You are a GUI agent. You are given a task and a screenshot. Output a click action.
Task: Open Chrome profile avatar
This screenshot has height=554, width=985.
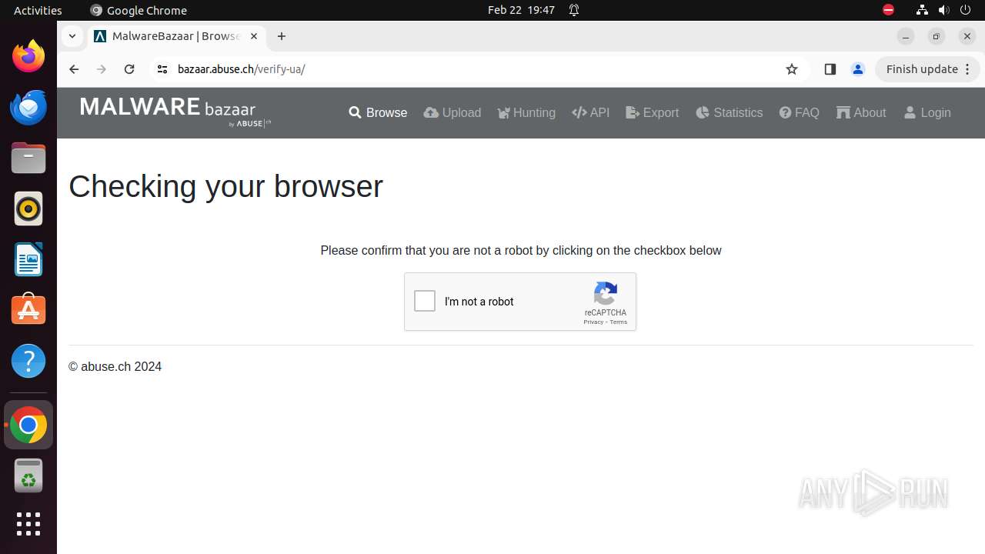tap(858, 69)
